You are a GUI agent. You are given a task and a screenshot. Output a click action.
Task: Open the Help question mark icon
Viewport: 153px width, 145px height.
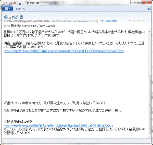tap(149, 9)
